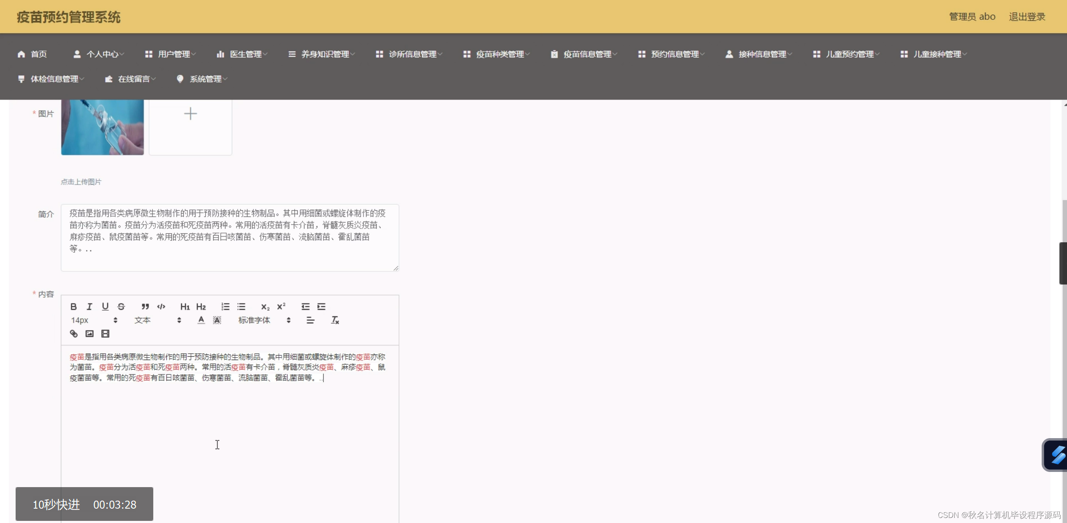Toggle the ordered list formatting
The height and width of the screenshot is (523, 1067).
225,307
